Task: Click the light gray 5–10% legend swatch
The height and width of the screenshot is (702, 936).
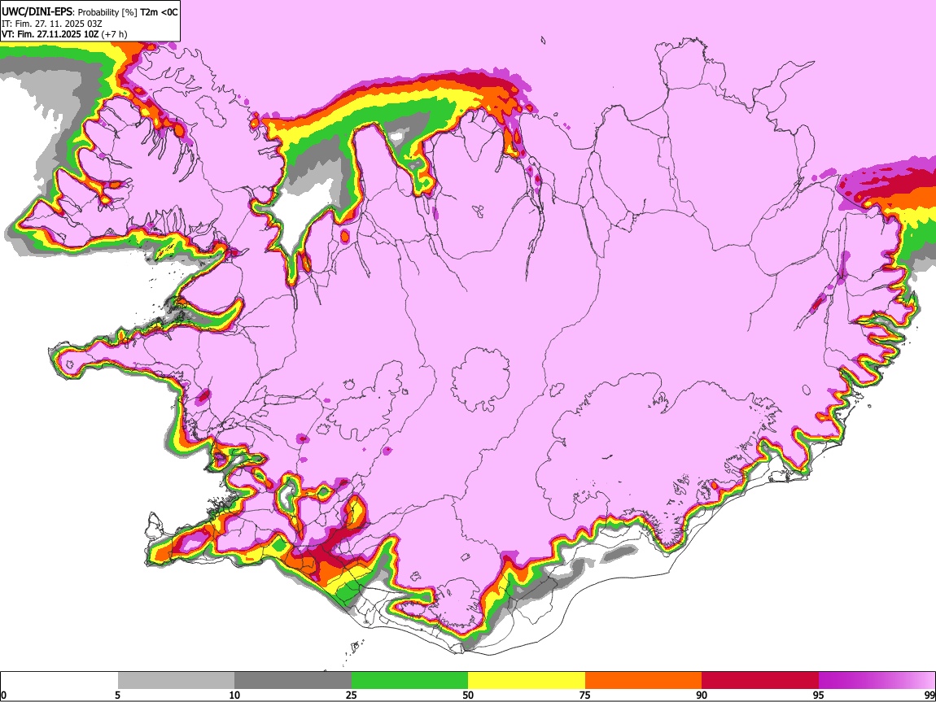Action: (176, 681)
